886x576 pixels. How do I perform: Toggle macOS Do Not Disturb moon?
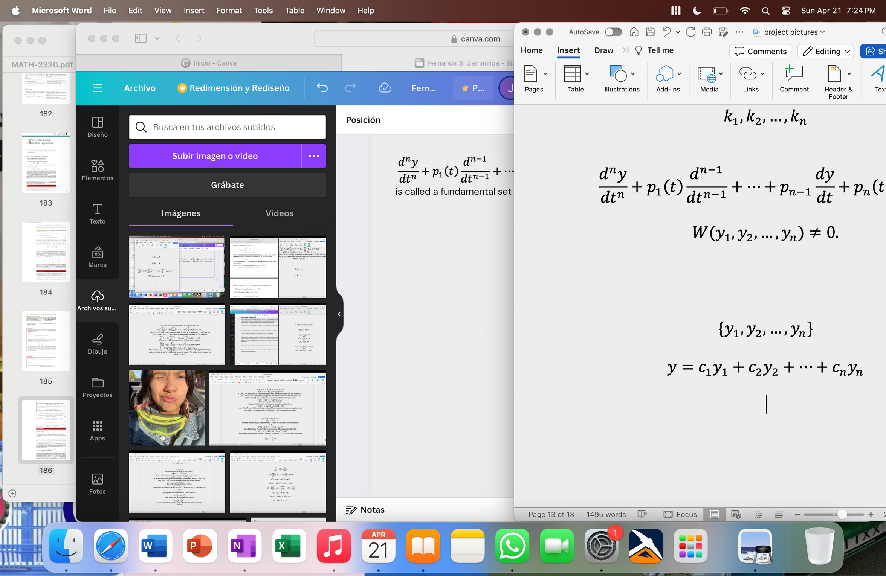[697, 11]
